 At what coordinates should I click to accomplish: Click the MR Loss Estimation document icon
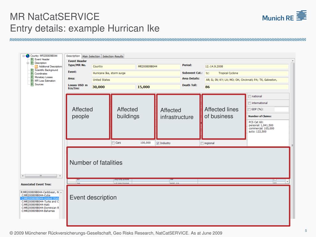(32, 81)
